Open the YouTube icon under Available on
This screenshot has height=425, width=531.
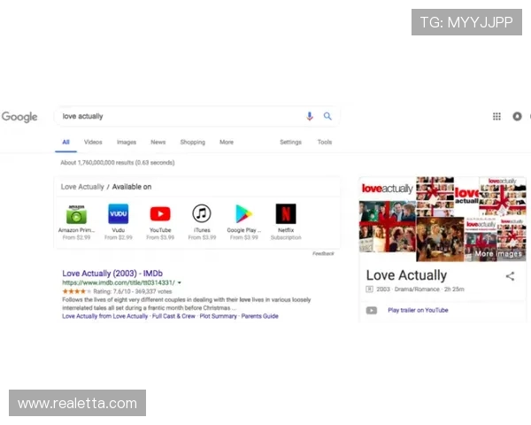160,214
